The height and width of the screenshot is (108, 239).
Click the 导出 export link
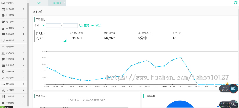(x=98, y=26)
